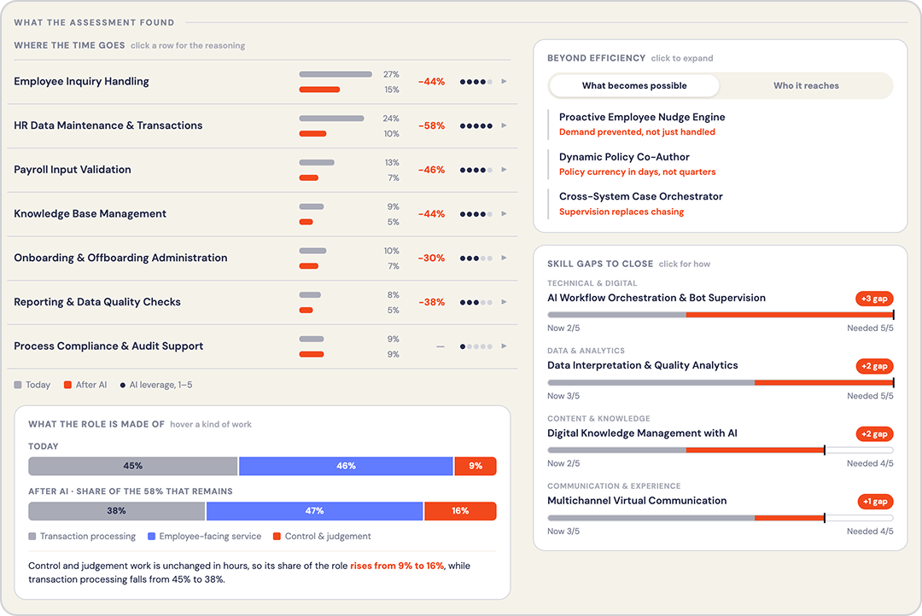Click the SKILL GAPS TO CLOSE heading
The image size is (922, 616).
coord(600,264)
